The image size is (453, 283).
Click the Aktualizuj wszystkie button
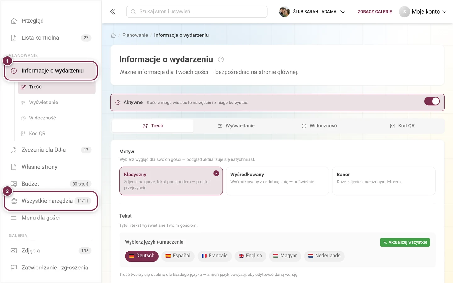coord(405,242)
